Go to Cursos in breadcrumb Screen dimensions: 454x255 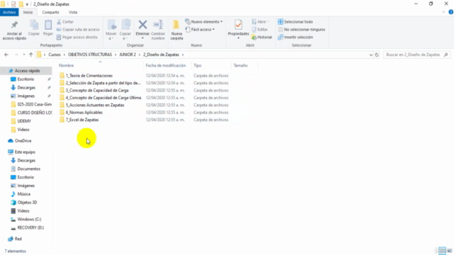point(55,55)
